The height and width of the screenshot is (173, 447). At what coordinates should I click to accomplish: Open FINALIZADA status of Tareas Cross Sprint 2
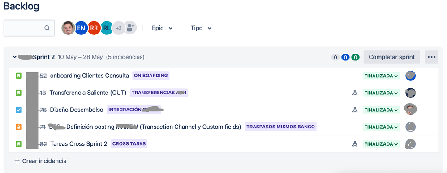pos(381,144)
